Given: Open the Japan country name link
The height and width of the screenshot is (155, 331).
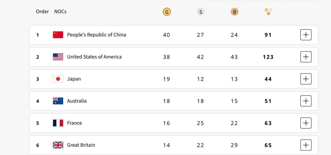Looking at the screenshot, I should click(x=74, y=79).
